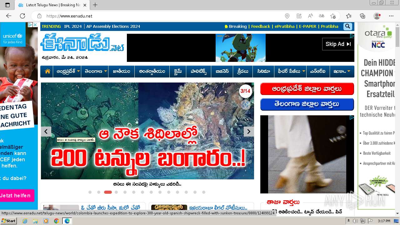
Task: Open Windows Media Player from taskbar
Action: click(46, 221)
